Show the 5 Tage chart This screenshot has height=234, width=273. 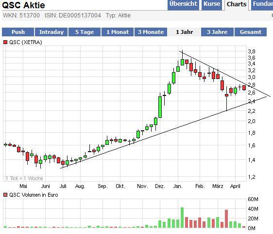pos(85,32)
